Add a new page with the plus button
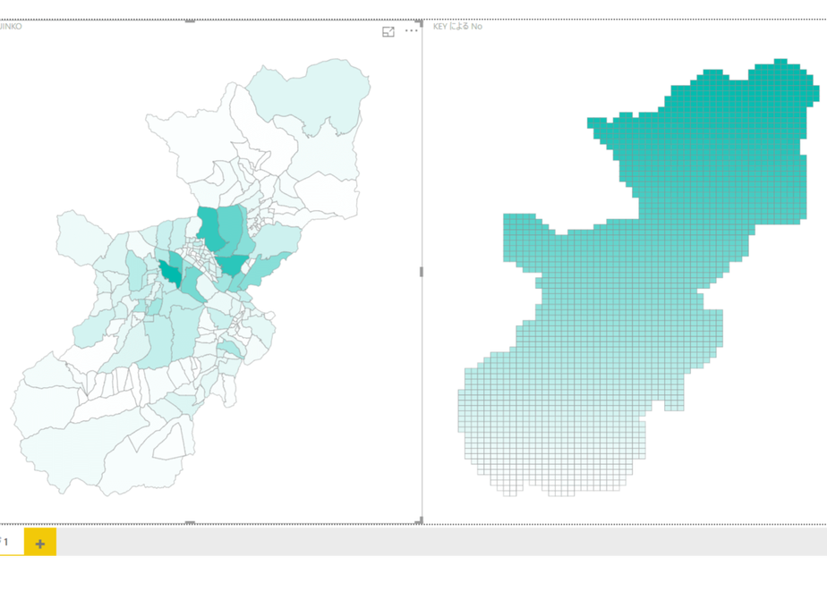Viewport: 827px width, 590px height. click(x=40, y=543)
